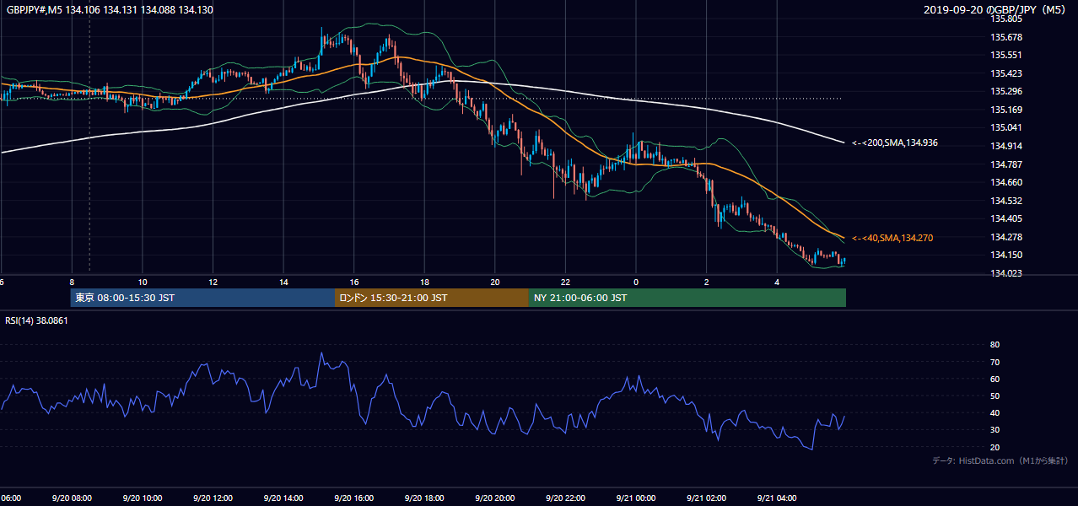Click price level 134.023 on the axis

[x=1005, y=273]
